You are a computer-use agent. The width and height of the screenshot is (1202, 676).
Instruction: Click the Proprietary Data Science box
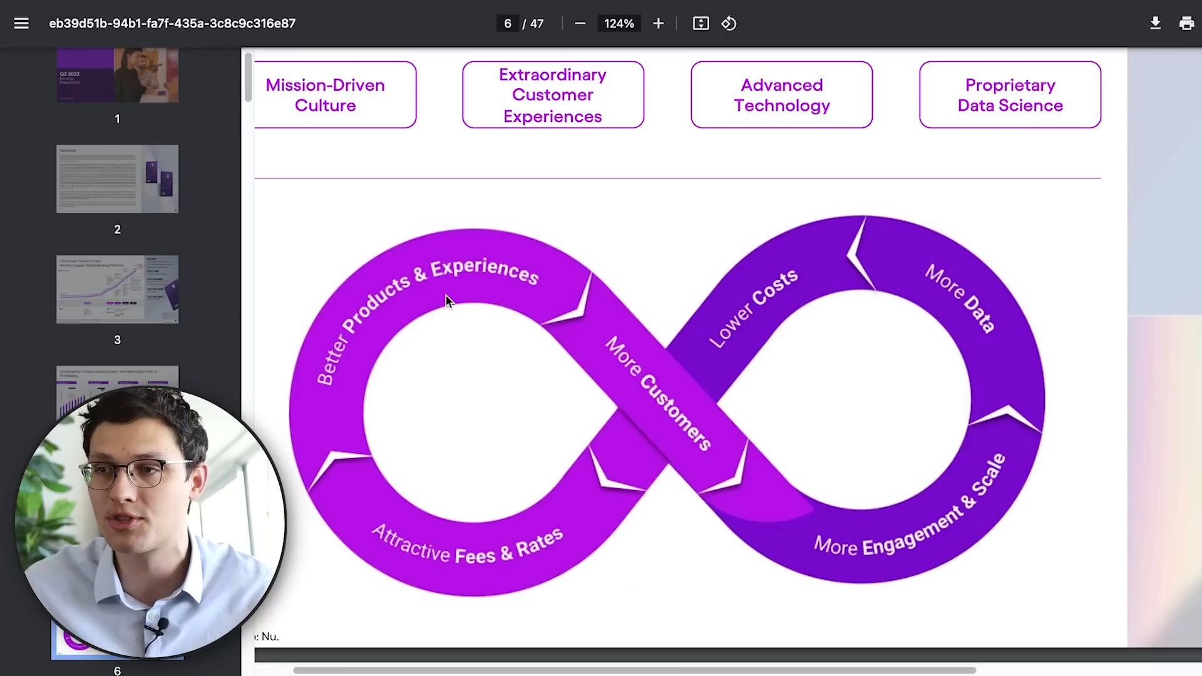pos(1010,95)
